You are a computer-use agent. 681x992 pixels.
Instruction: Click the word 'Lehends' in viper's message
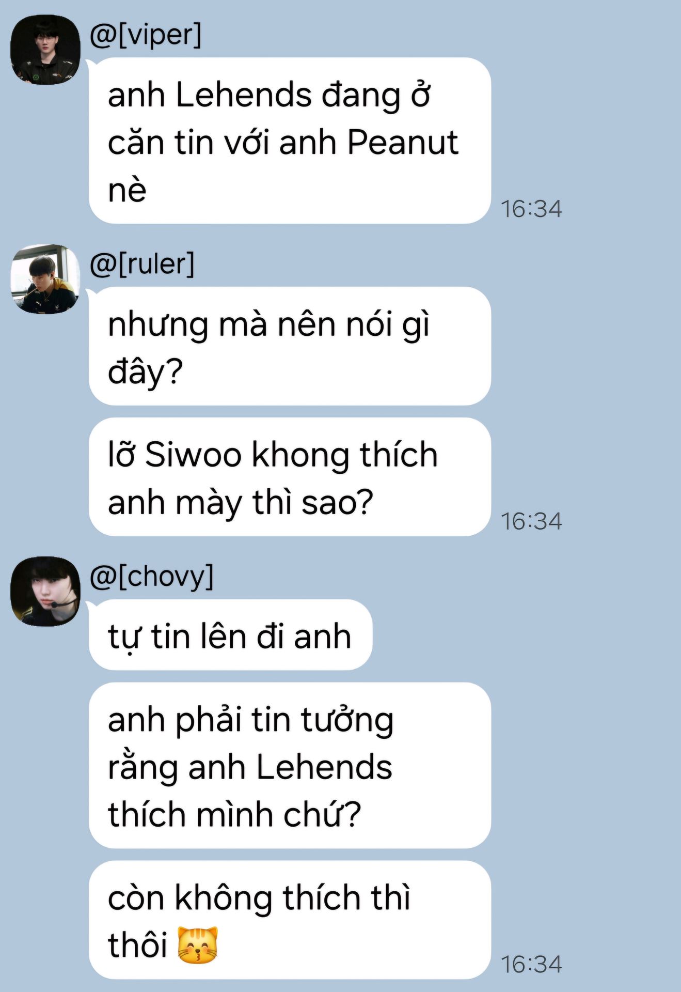coord(244,96)
